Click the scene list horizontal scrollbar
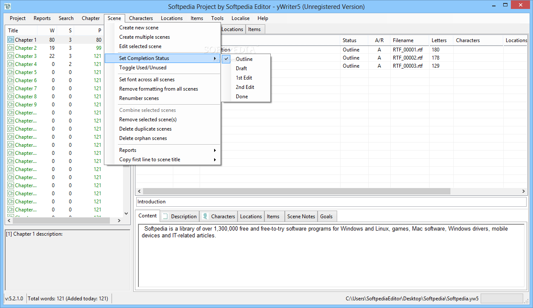Viewport: 533px width, 308px height. tap(296, 191)
